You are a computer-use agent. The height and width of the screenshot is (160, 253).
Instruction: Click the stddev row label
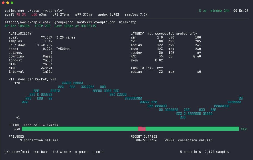coord(136,53)
